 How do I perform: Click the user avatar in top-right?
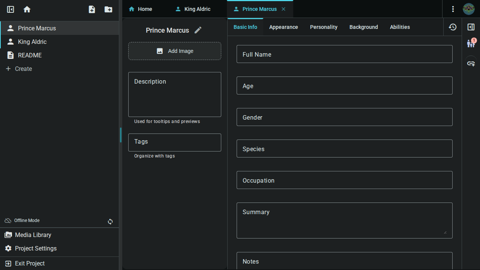click(469, 9)
